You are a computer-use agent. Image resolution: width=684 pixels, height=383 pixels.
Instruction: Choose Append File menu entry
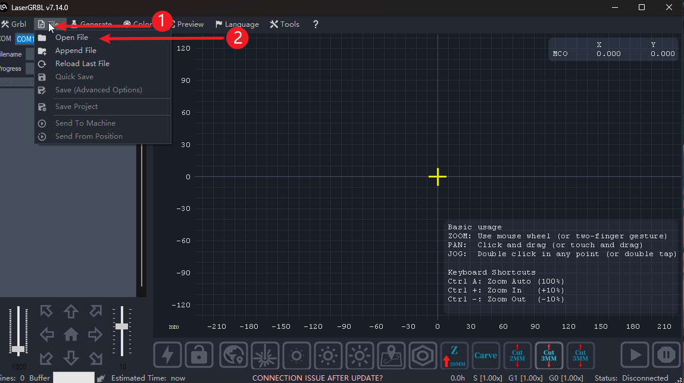pyautogui.click(x=76, y=51)
